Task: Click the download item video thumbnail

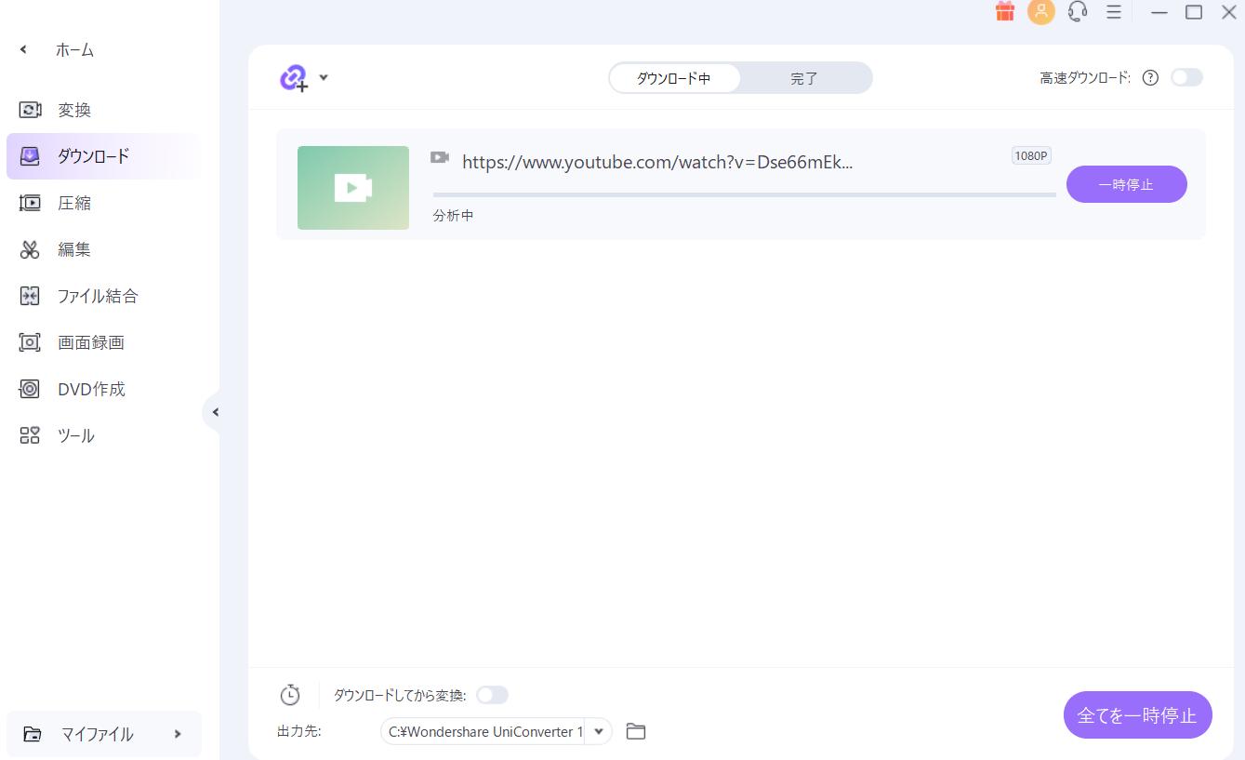Action: pos(353,188)
